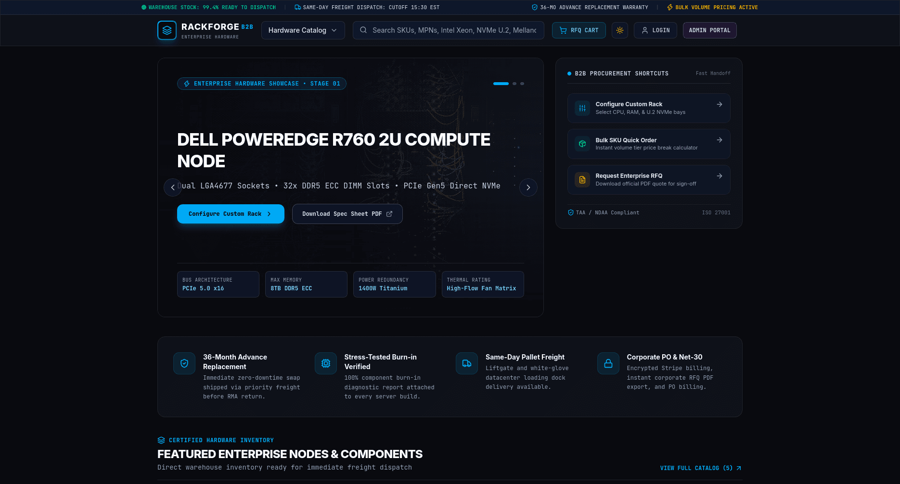900x484 pixels.
Task: Open View Full Catalog (5) link
Action: pos(701,468)
